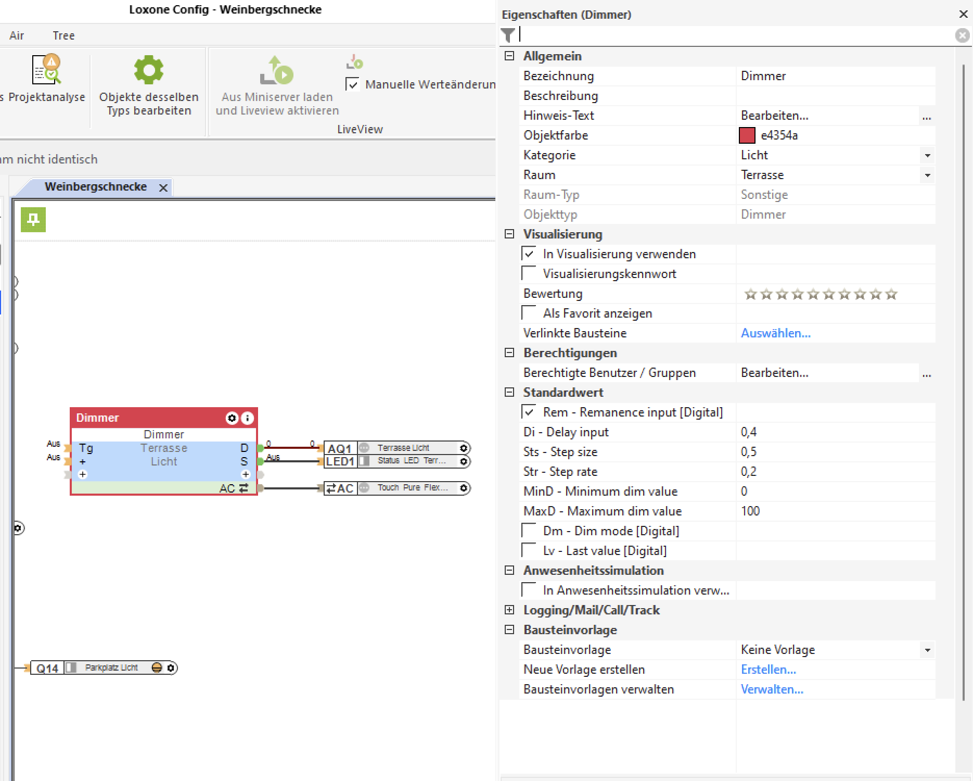Edit the MaxD maximum dim value 100
The width and height of the screenshot is (973, 781).
pos(836,511)
